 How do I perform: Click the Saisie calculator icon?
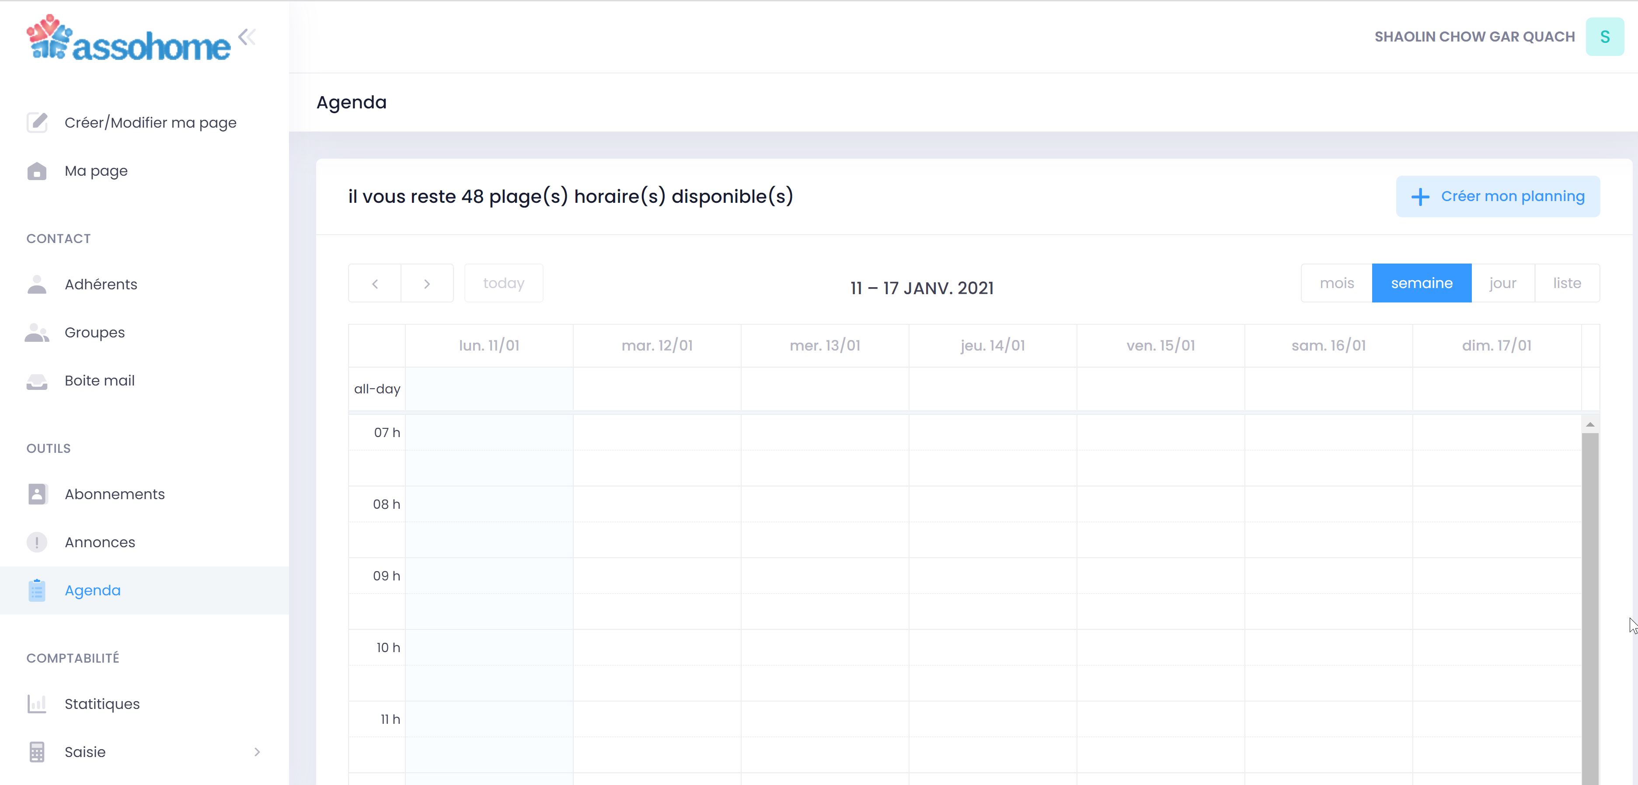point(37,752)
